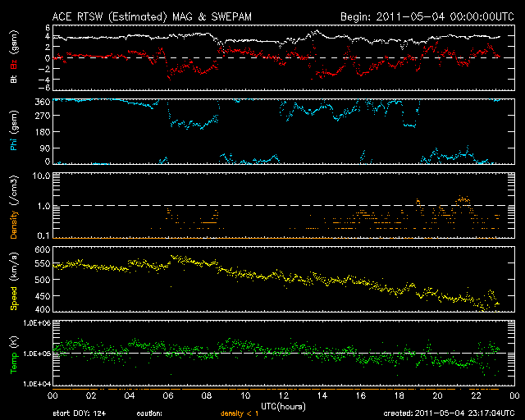The image size is (525, 420).
Task: Click the white 'Bt' axis label
Action: [14, 80]
